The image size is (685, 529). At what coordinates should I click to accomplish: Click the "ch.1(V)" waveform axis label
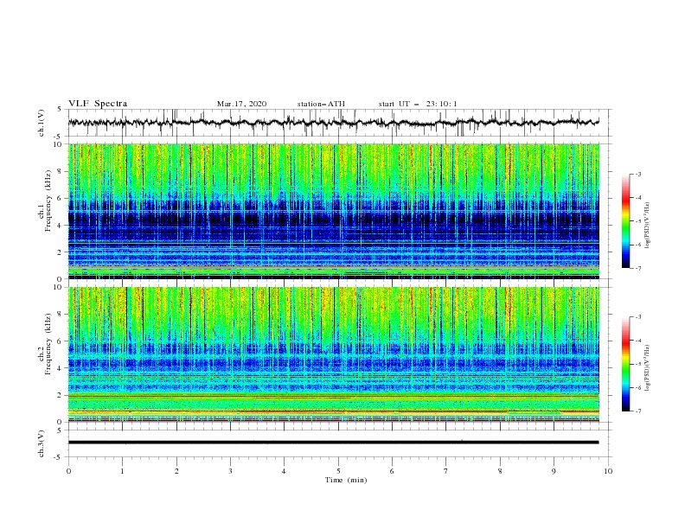pyautogui.click(x=42, y=123)
